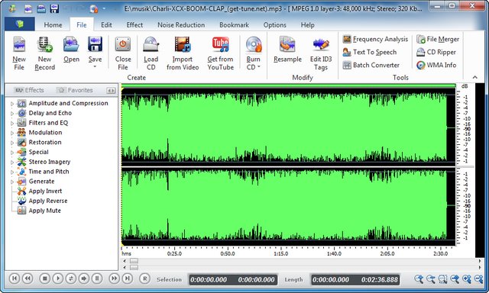Click the play button
Viewport: 489px width, 293px height.
(58, 279)
